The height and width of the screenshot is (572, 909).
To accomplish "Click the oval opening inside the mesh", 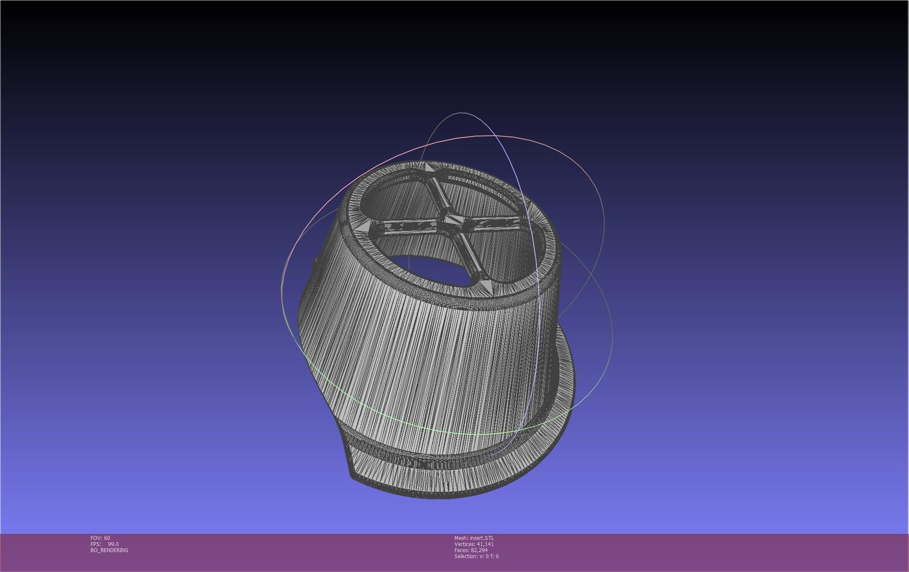I will (x=431, y=272).
